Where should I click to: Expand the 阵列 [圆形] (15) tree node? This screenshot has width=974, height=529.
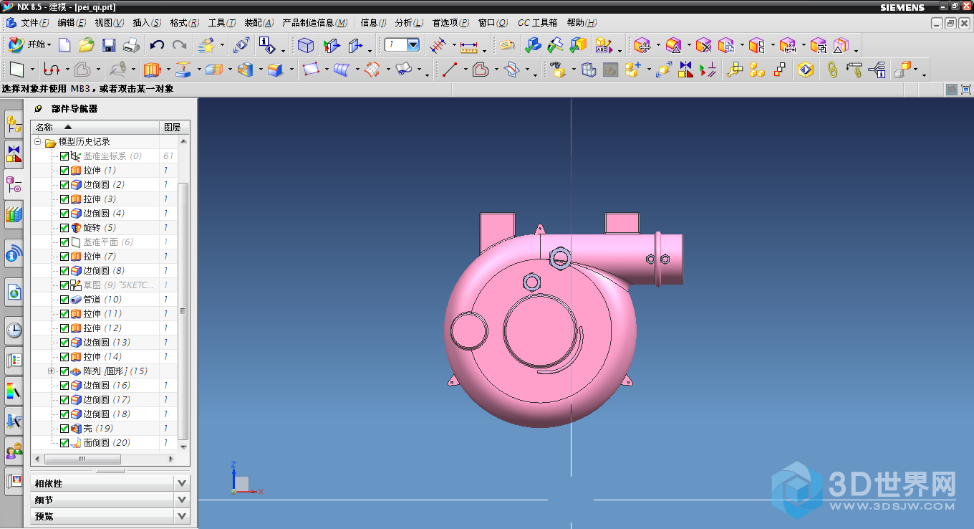click(x=51, y=371)
